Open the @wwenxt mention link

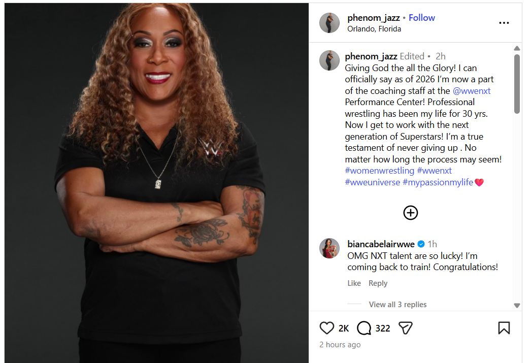click(x=472, y=91)
